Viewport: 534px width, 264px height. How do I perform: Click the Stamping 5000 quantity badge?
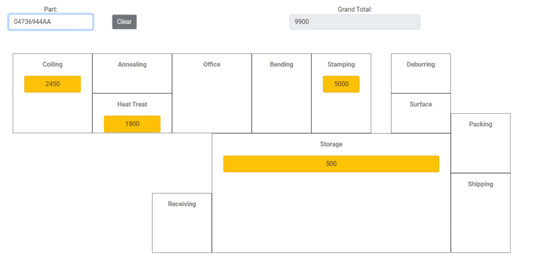(x=341, y=84)
